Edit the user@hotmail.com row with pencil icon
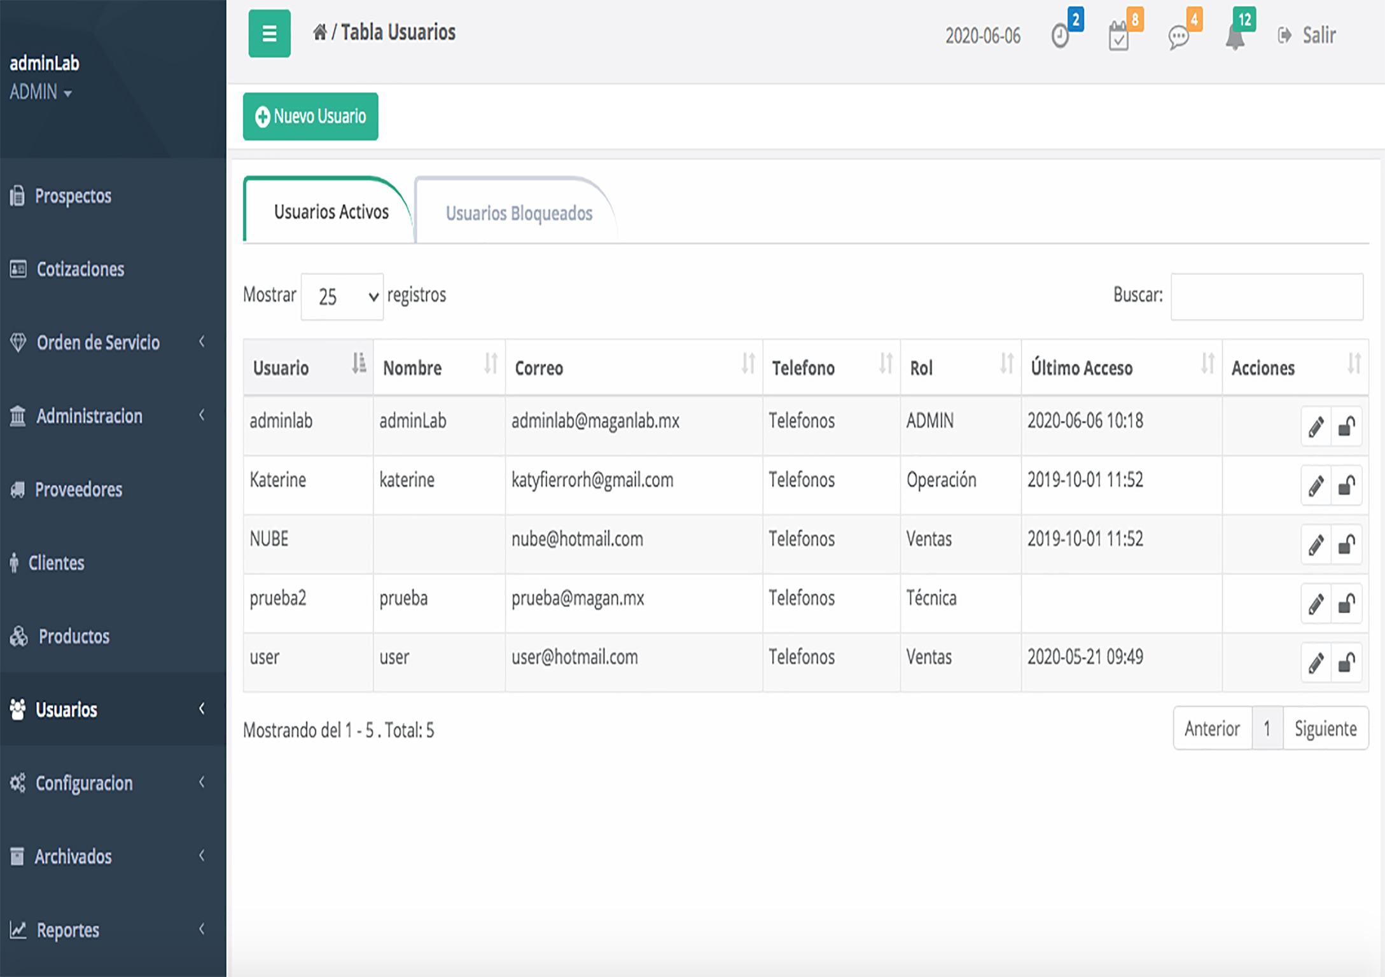 [1316, 663]
